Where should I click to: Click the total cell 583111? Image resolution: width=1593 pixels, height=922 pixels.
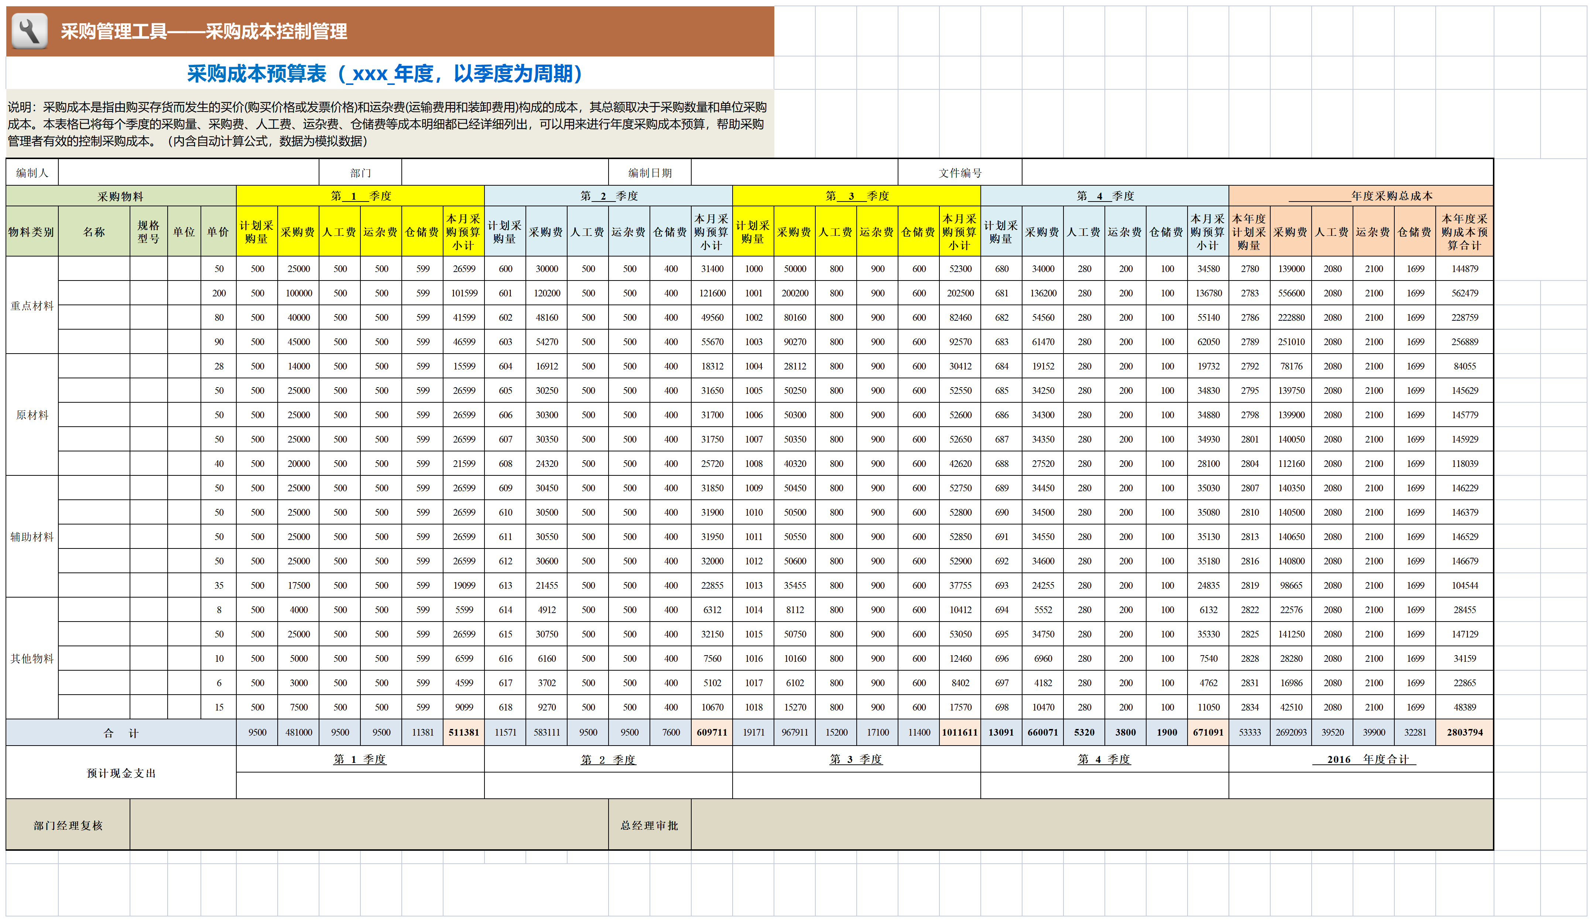click(546, 732)
